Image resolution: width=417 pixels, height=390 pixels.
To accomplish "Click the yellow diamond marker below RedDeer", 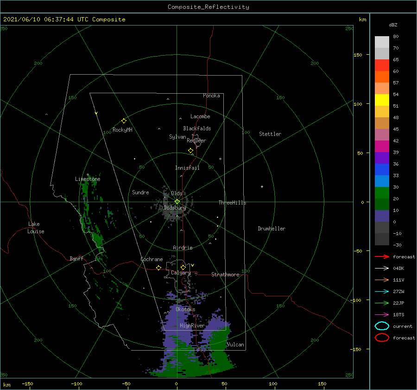I will [190, 151].
